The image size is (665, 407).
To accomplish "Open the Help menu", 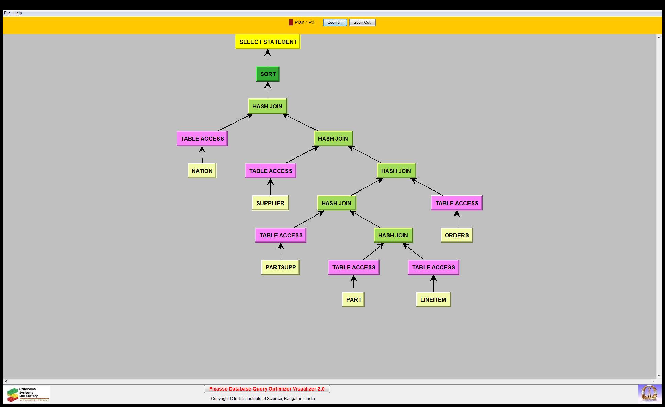I will coord(18,13).
